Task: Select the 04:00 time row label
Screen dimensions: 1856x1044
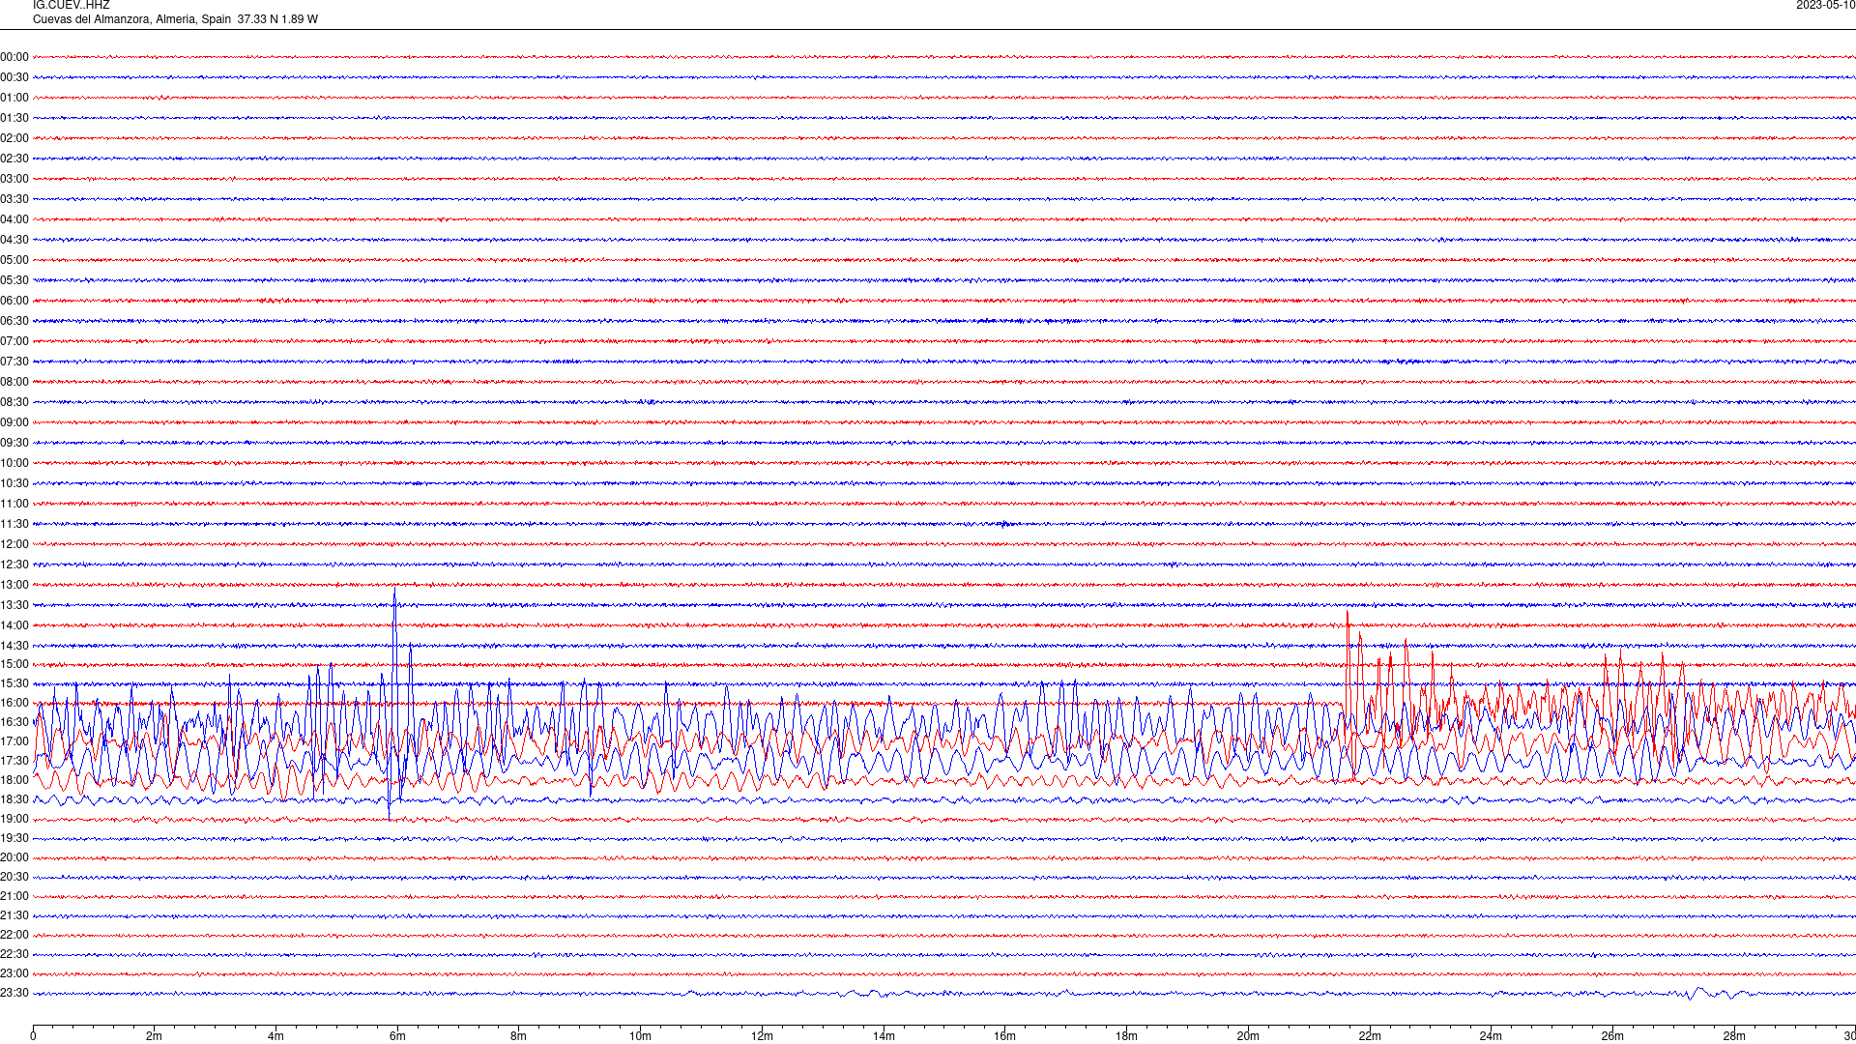Action: [x=14, y=219]
